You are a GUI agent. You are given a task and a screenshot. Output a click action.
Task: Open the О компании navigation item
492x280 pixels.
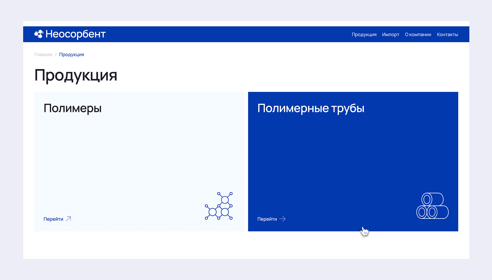[418, 34]
